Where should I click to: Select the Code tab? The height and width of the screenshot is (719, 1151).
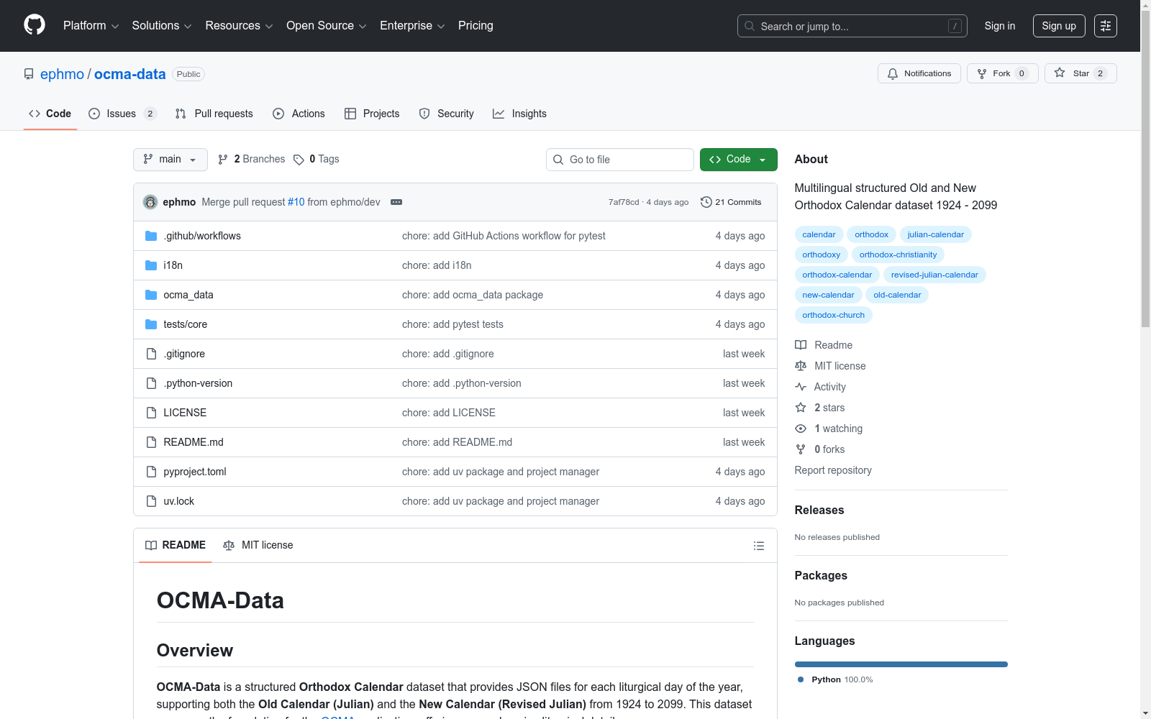(50, 114)
